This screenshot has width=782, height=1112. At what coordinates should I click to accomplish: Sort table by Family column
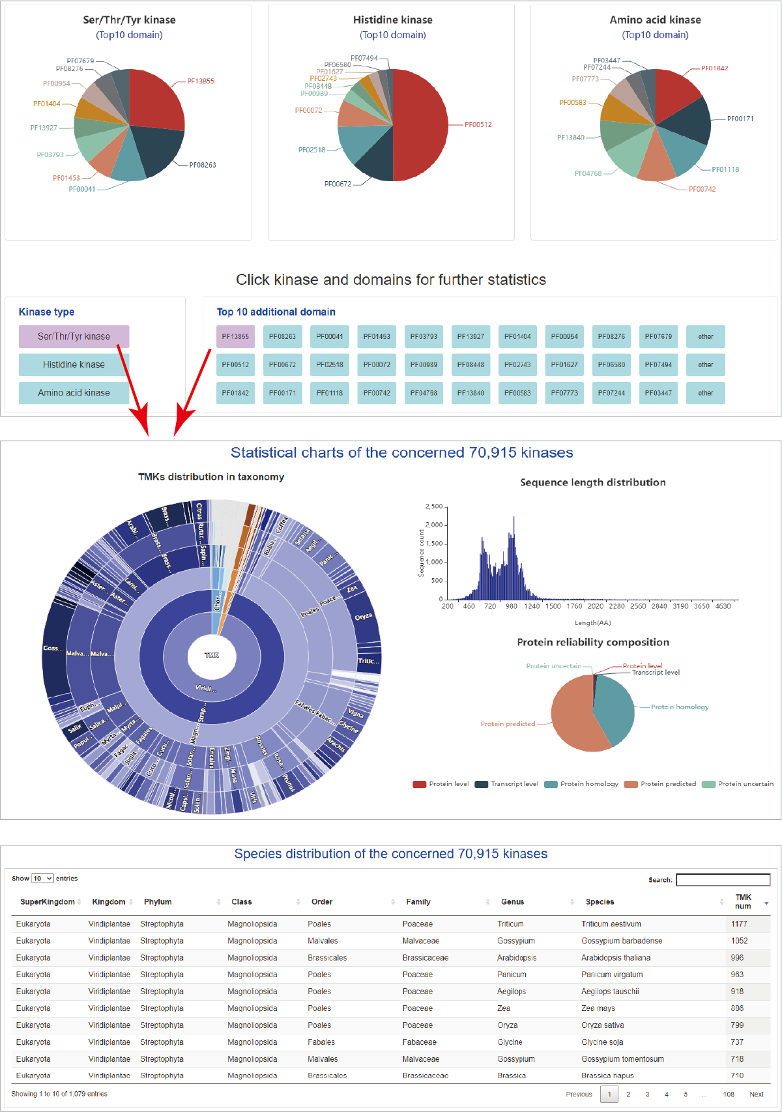click(x=447, y=901)
